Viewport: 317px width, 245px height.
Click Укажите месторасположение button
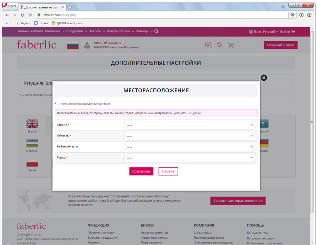[x=238, y=201]
